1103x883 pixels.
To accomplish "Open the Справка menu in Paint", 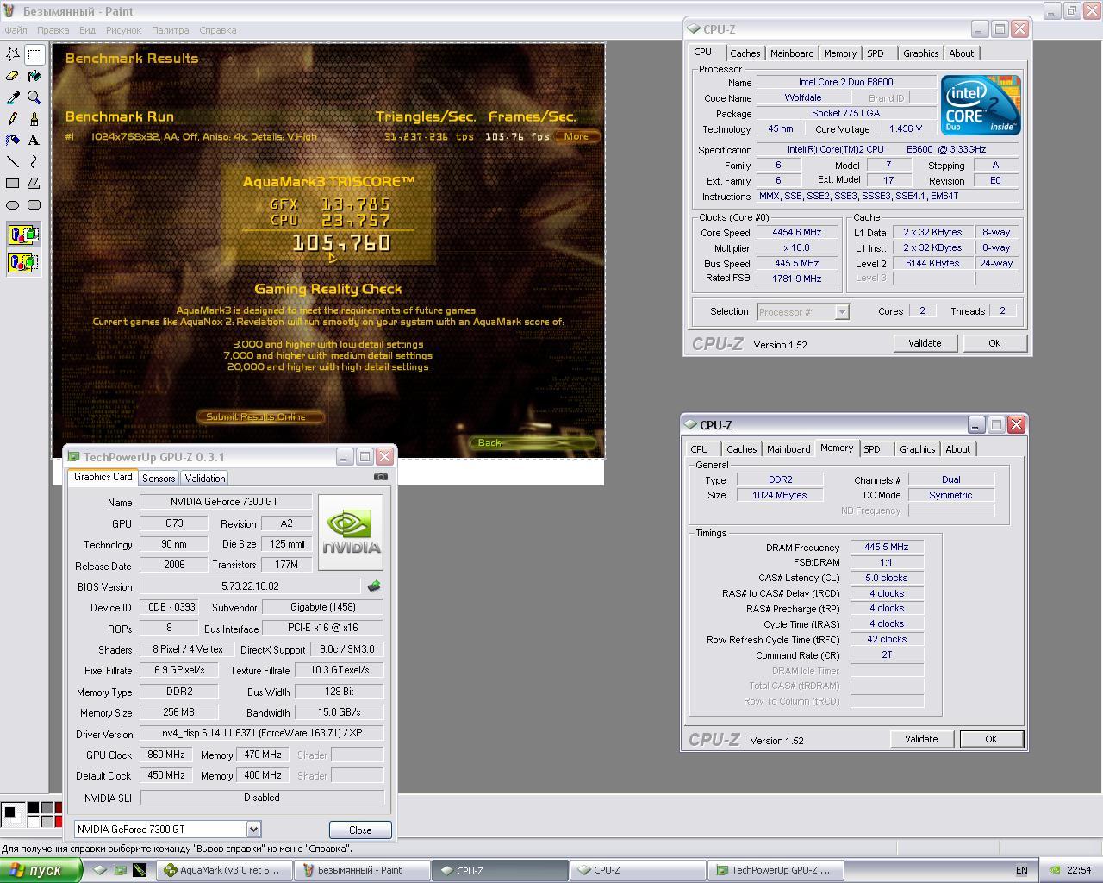I will (217, 30).
